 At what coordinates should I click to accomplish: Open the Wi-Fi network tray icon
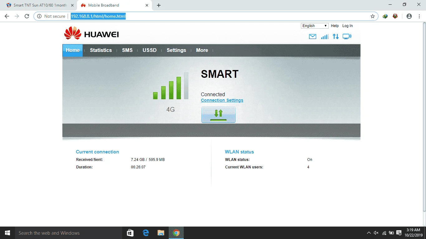click(384, 233)
